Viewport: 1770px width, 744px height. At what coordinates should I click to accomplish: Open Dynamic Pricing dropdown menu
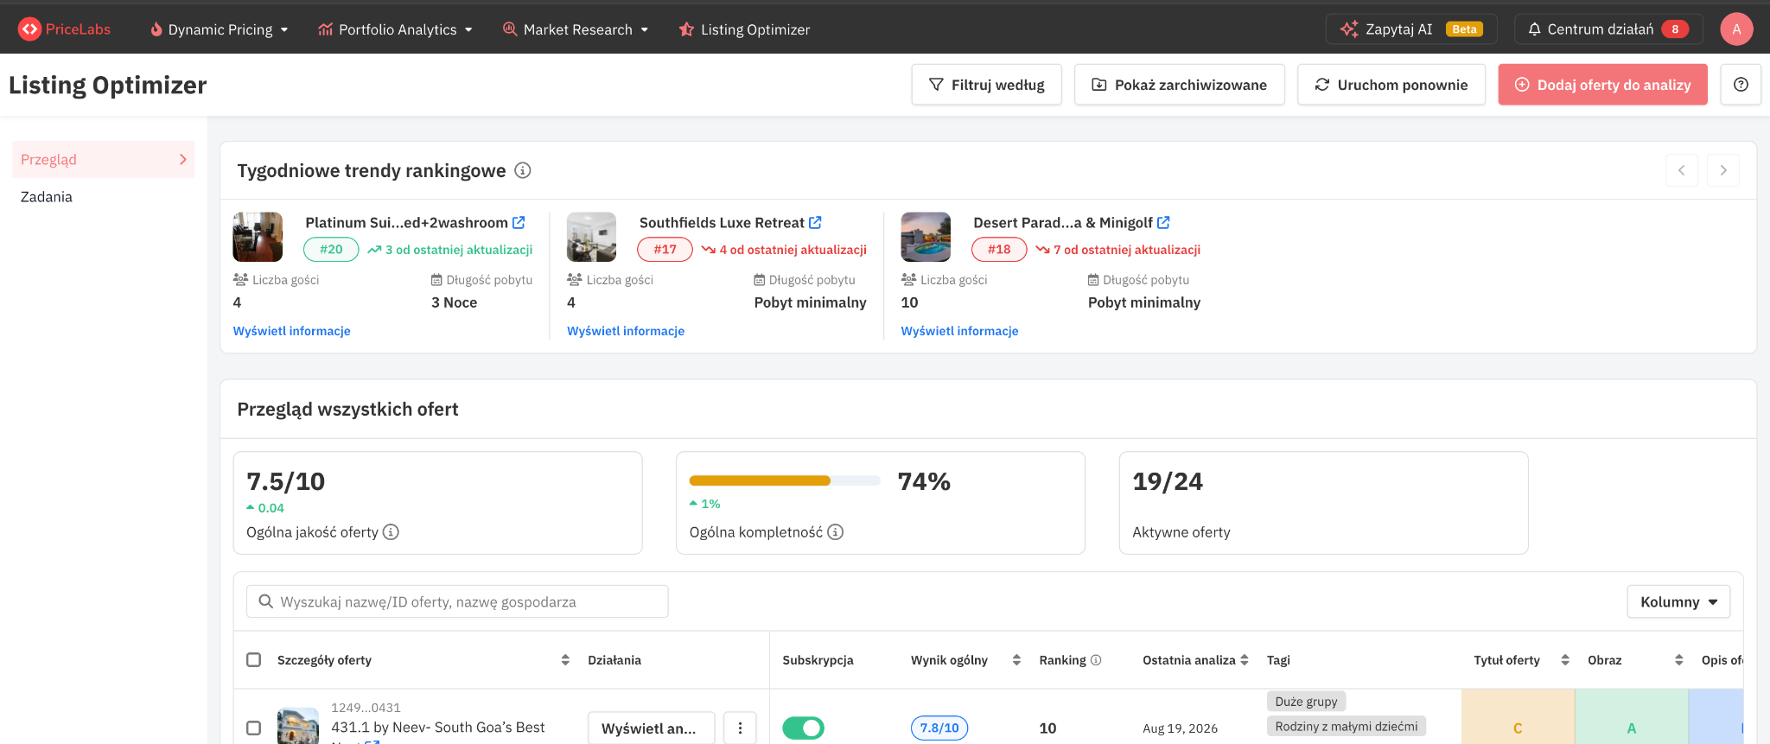tap(220, 29)
